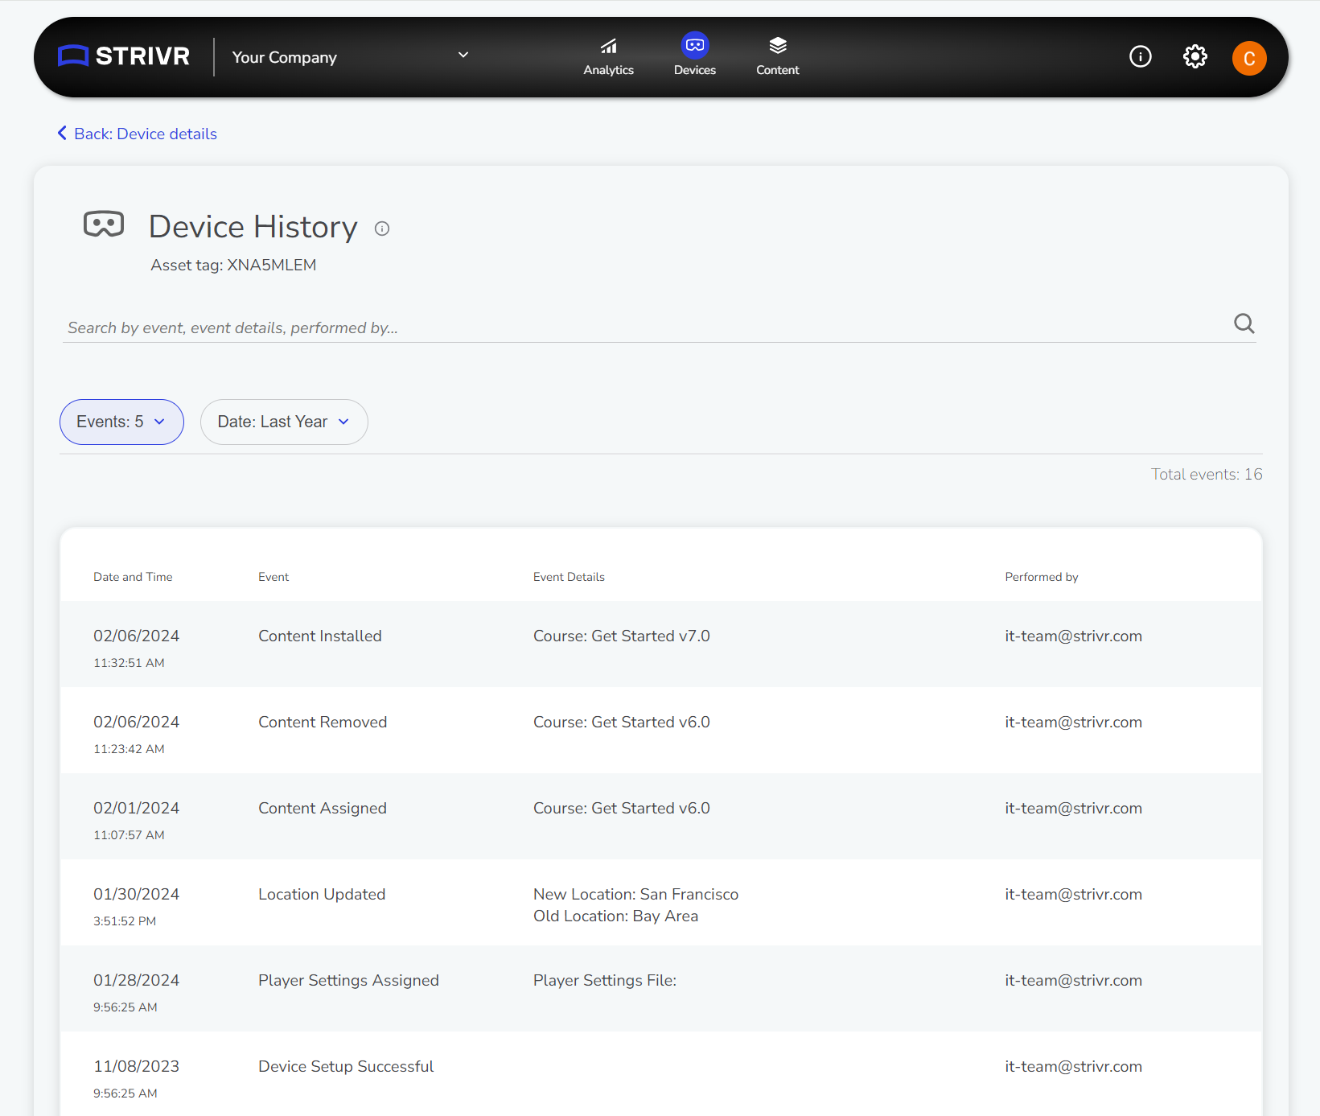Open the Events: 5 filter dropdown
The height and width of the screenshot is (1116, 1320).
point(121,422)
